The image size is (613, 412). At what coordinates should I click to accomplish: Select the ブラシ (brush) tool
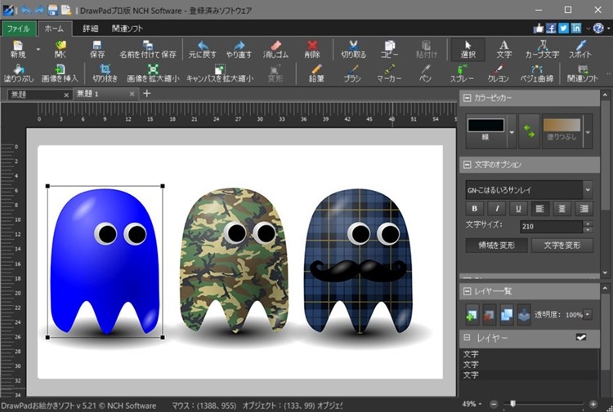tap(352, 73)
